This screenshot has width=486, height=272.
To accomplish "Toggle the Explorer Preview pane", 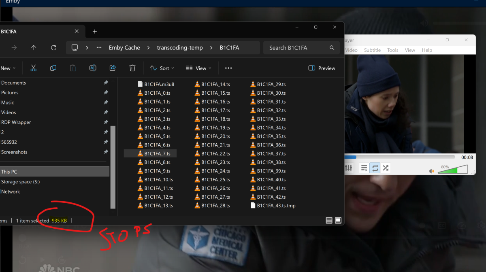I will pyautogui.click(x=322, y=68).
